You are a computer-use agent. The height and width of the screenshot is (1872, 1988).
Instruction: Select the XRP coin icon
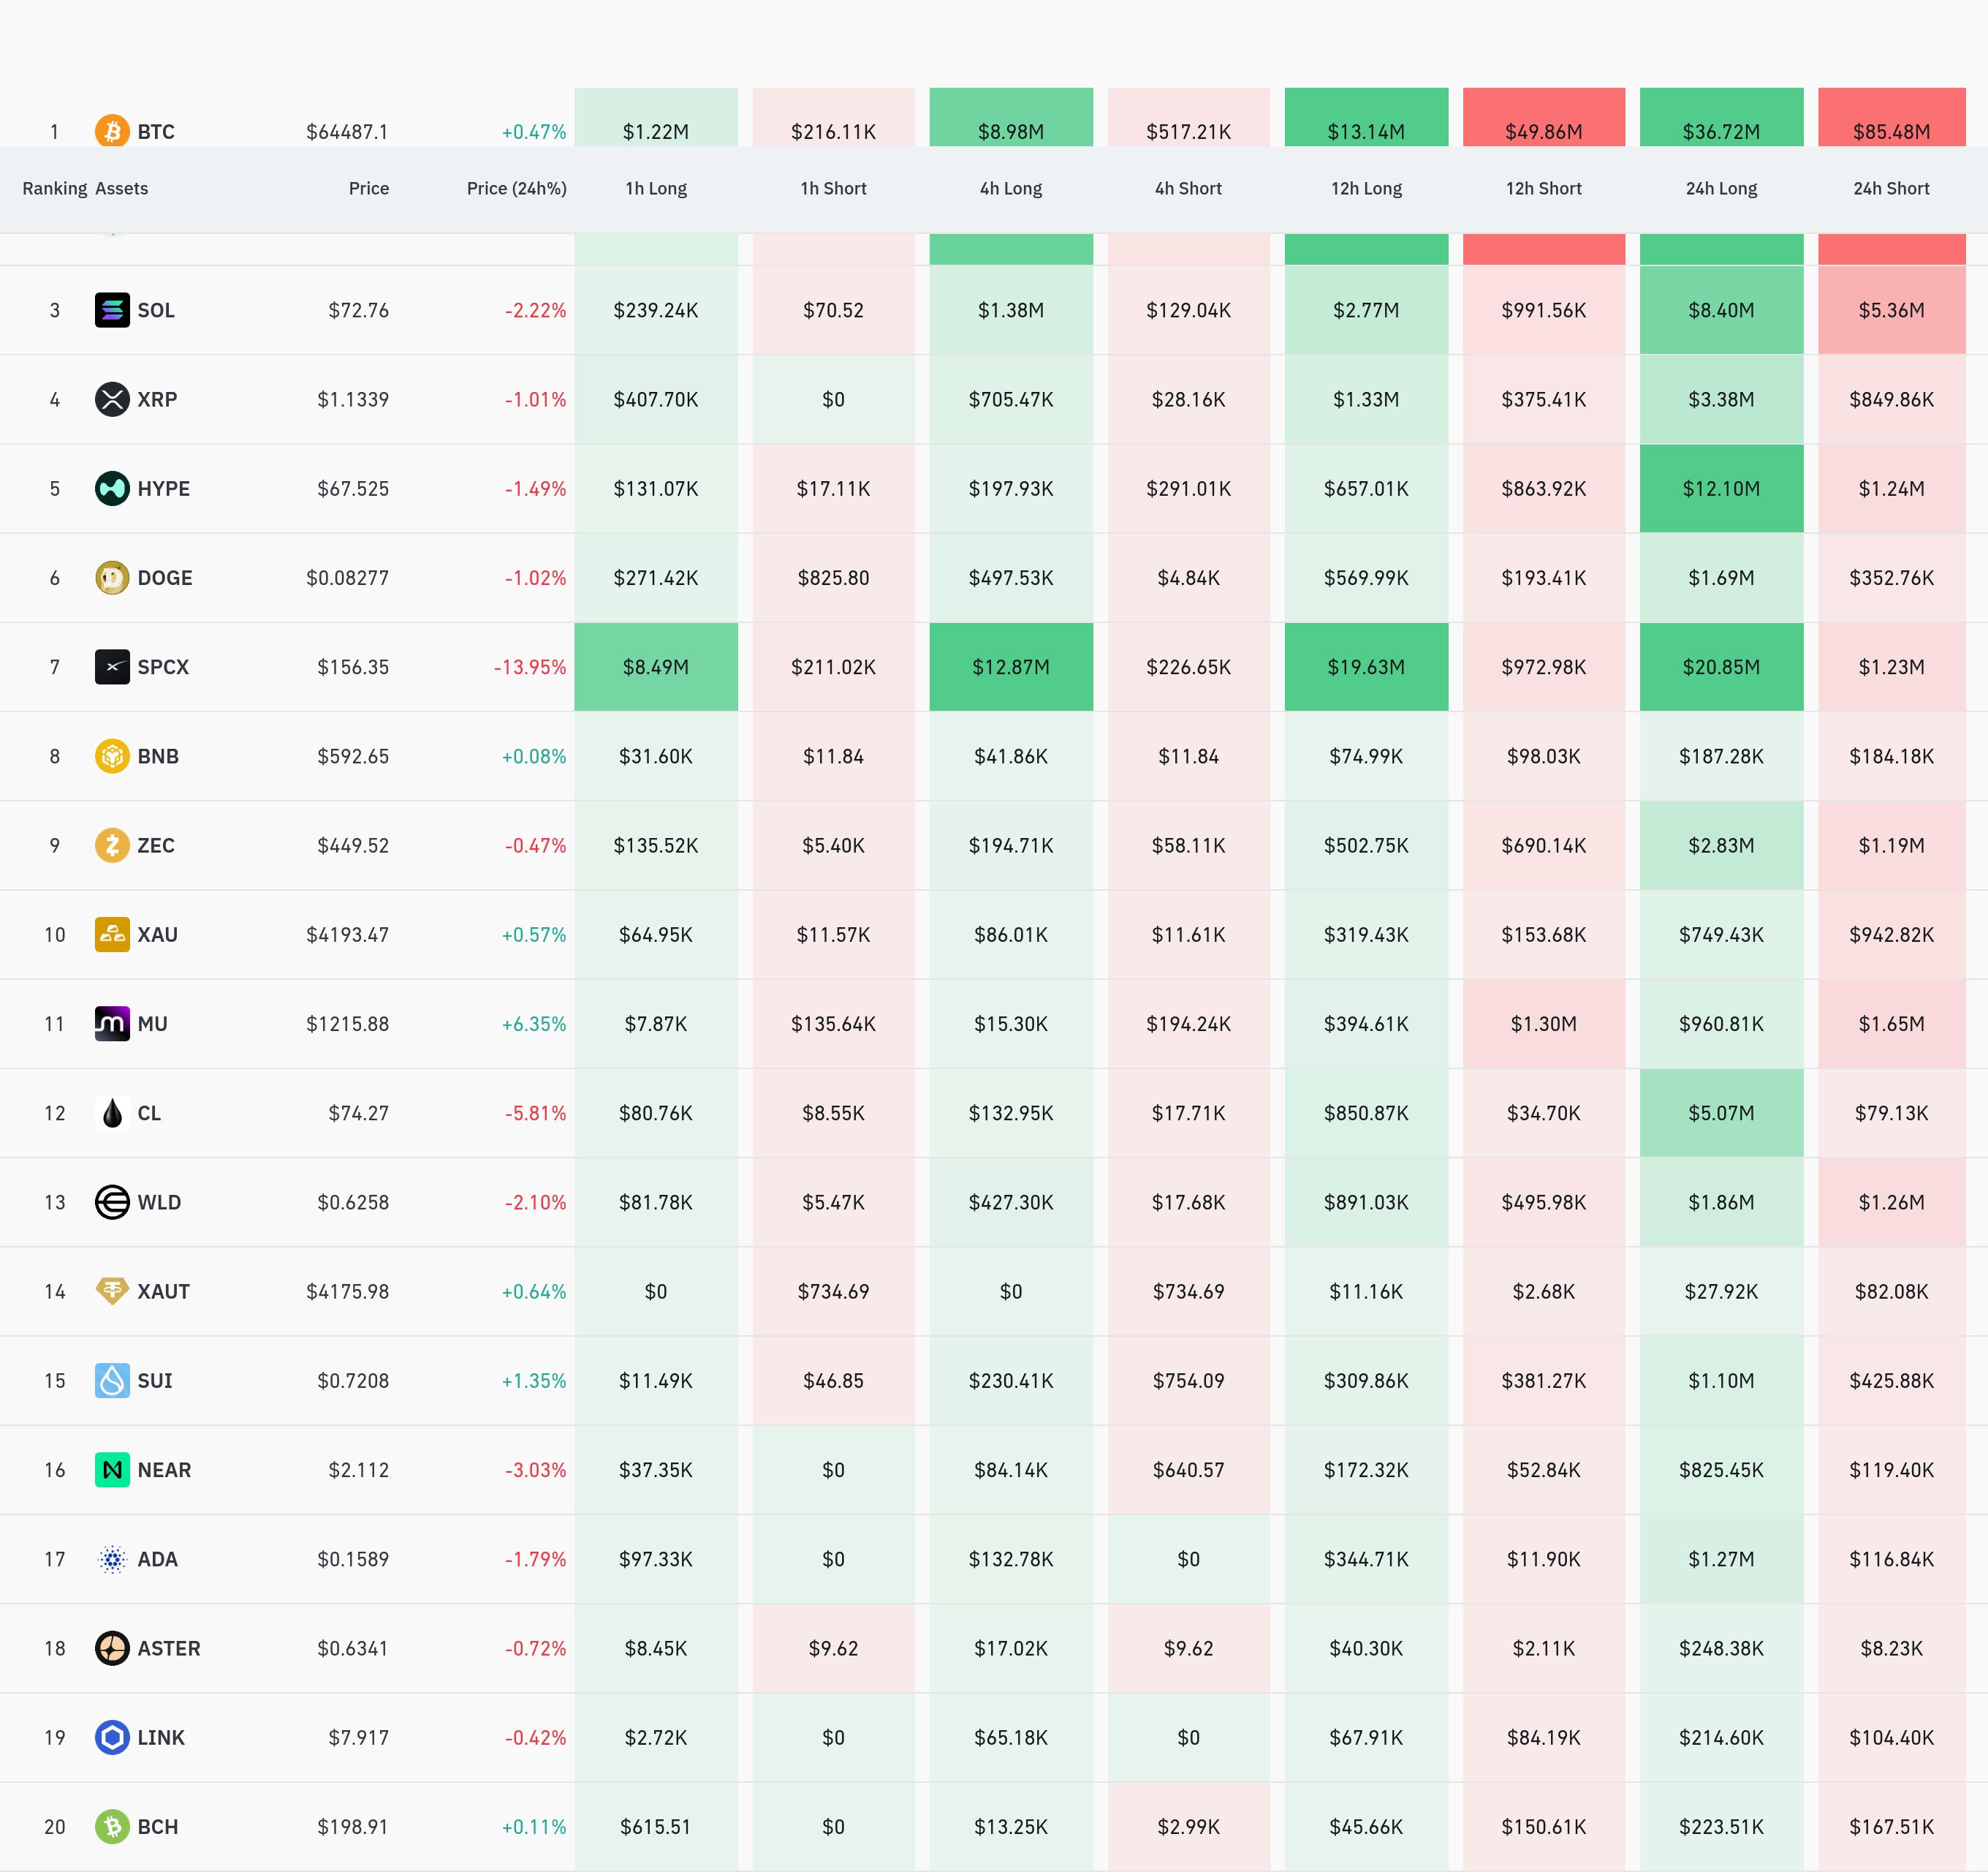point(112,399)
